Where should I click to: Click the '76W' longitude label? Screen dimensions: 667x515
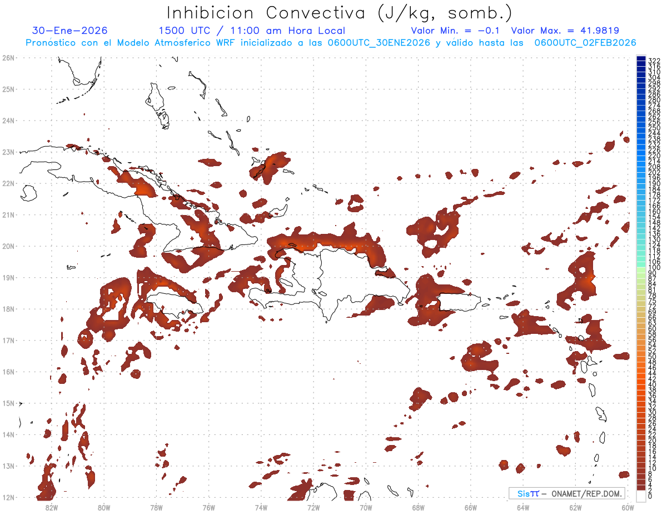[x=208, y=507]
